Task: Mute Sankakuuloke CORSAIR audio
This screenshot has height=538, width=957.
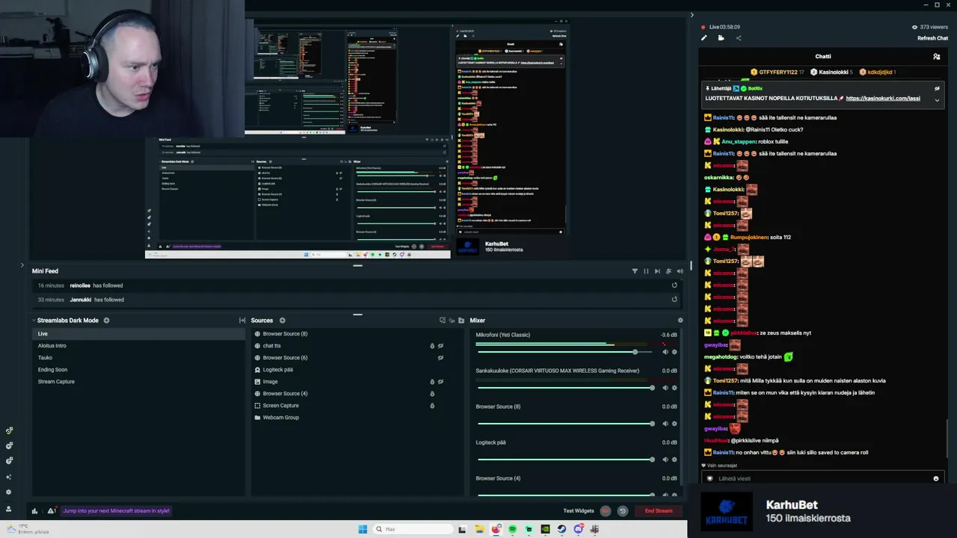Action: coord(665,388)
